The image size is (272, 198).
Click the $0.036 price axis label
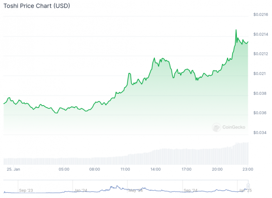tap(259, 113)
